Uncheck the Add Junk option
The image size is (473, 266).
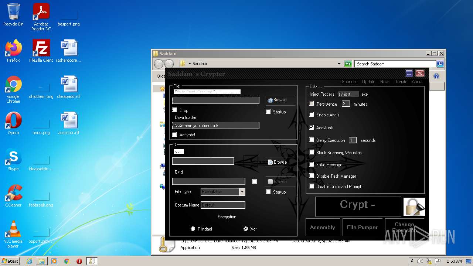coord(312,127)
